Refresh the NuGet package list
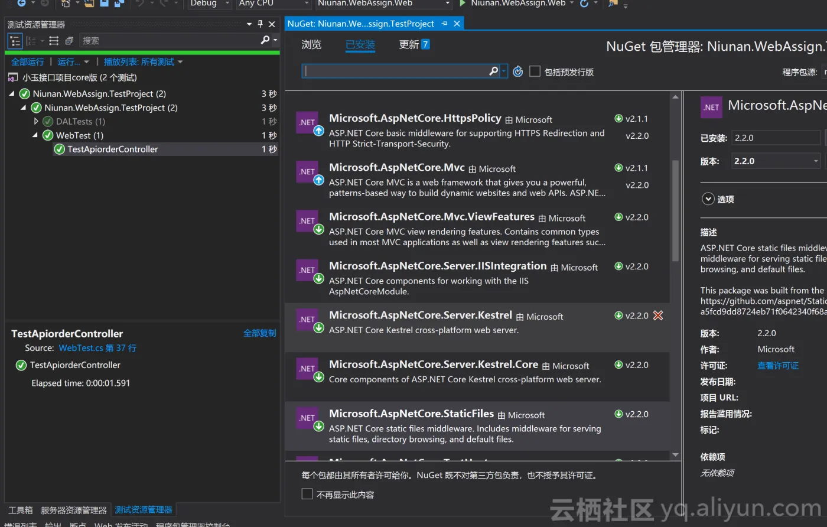 coord(518,71)
